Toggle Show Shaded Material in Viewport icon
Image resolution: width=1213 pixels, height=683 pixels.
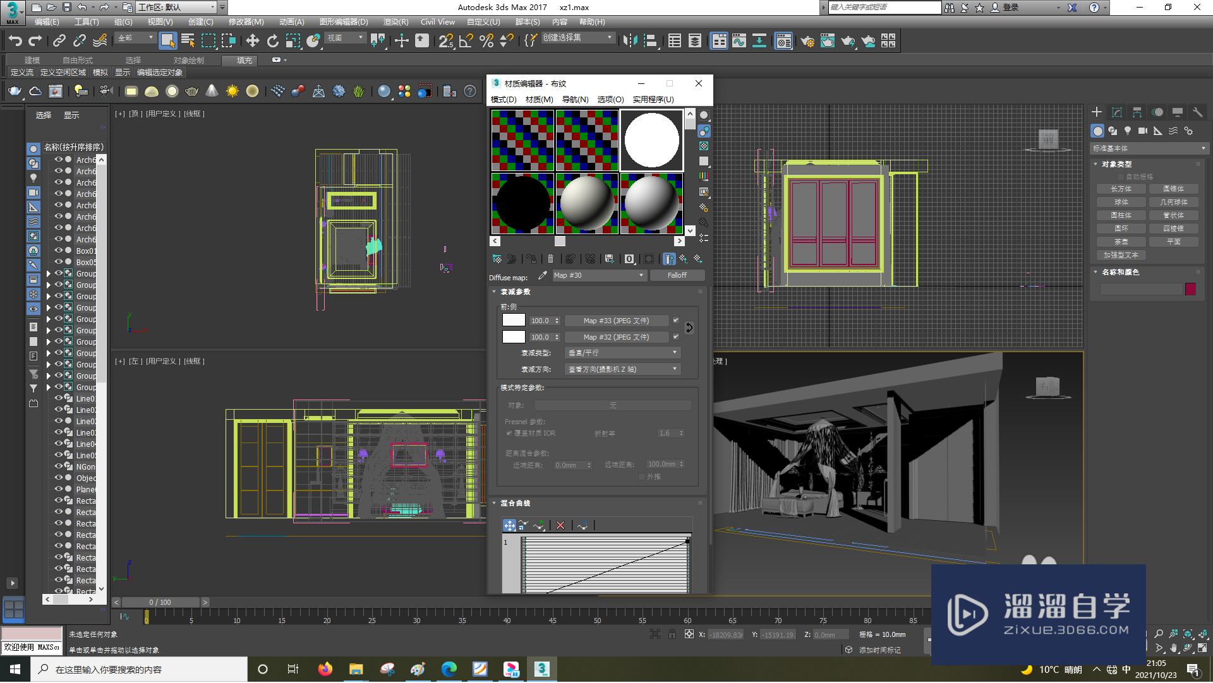649,259
